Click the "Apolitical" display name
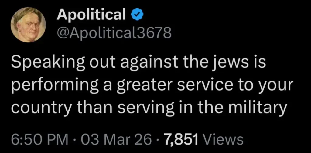Screen dimensions: 311x153 pyautogui.click(x=91, y=15)
